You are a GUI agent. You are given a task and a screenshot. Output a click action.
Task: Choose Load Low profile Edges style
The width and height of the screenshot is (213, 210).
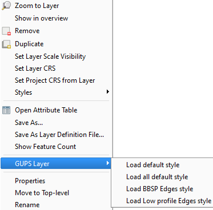pyautogui.click(x=169, y=201)
